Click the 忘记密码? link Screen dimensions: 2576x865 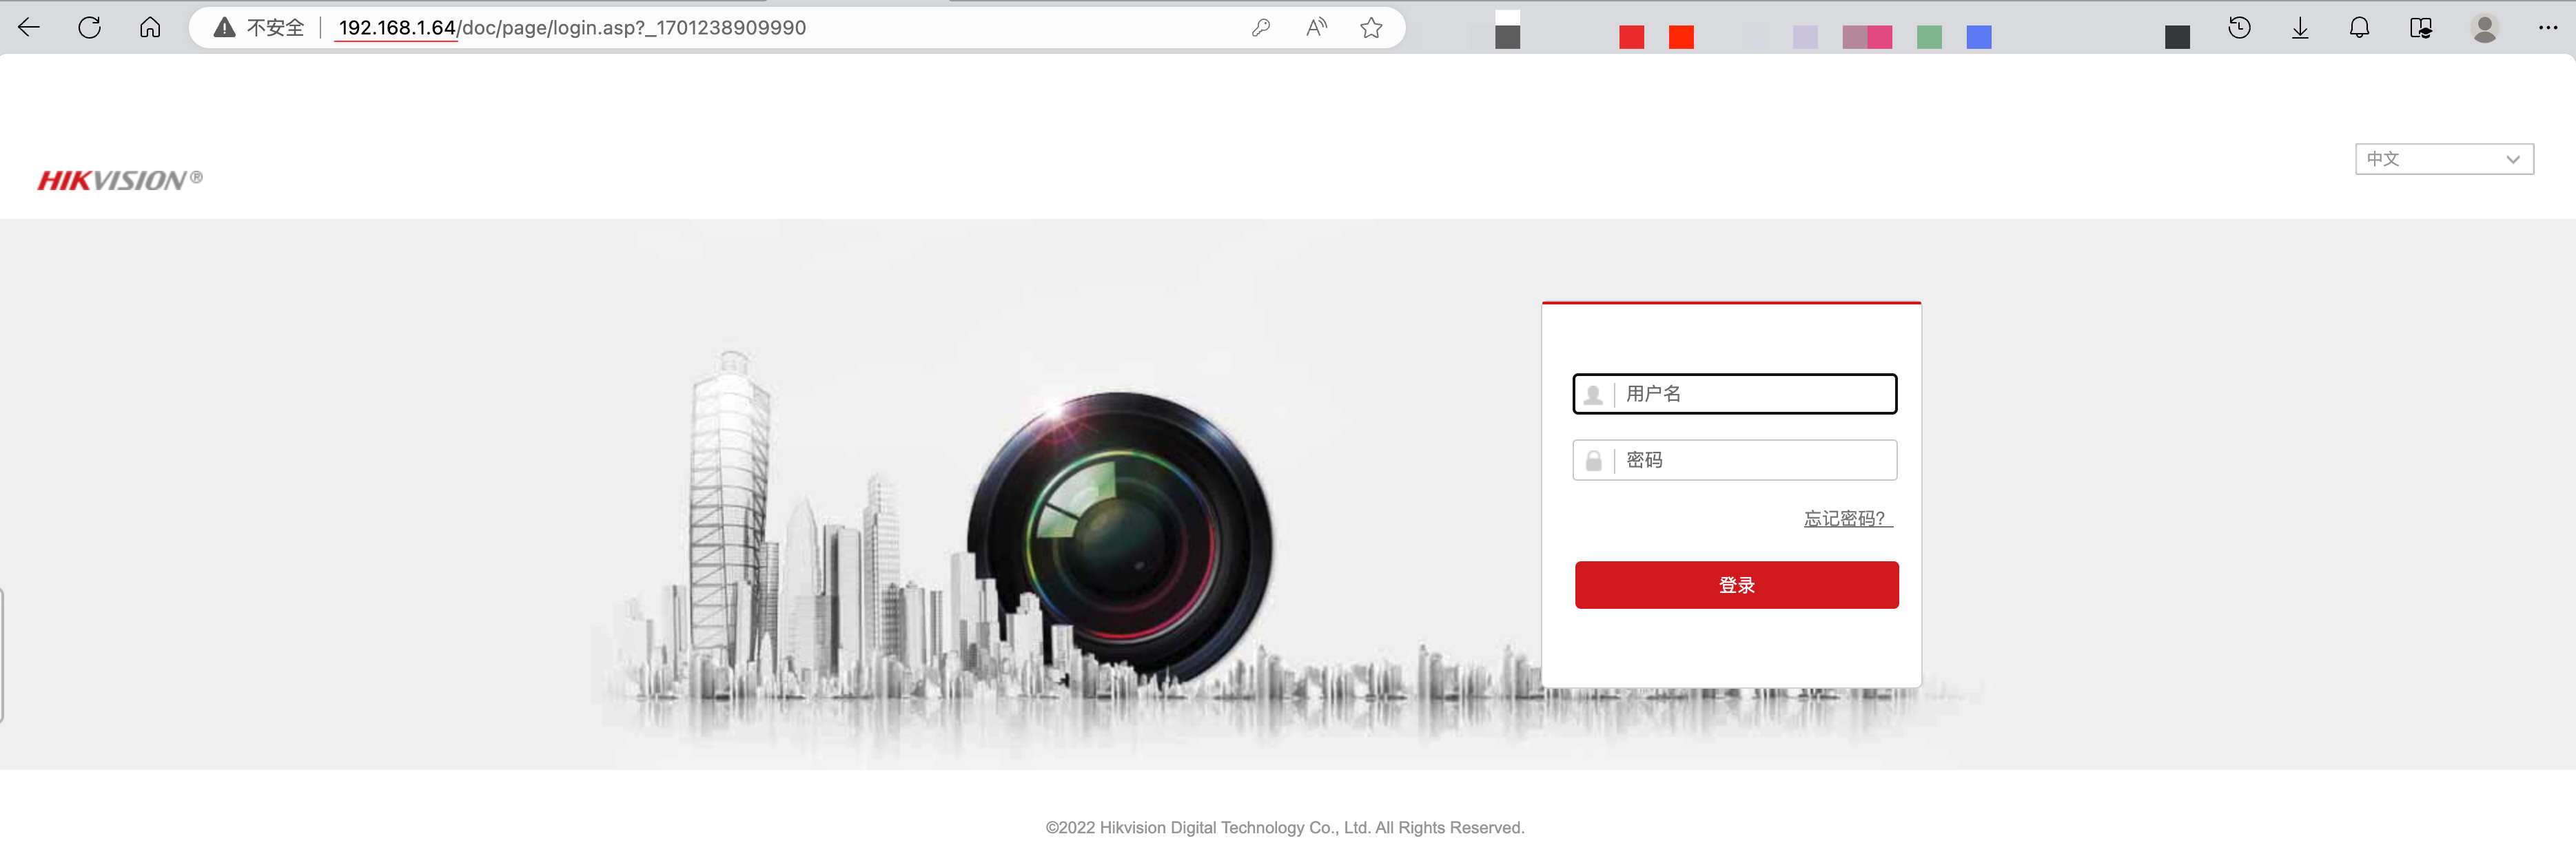tap(1848, 519)
